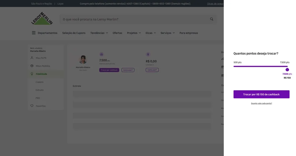Screen dimensions: 296x156
Task: Click the Meu Perfil person icon
Action: [32, 58]
